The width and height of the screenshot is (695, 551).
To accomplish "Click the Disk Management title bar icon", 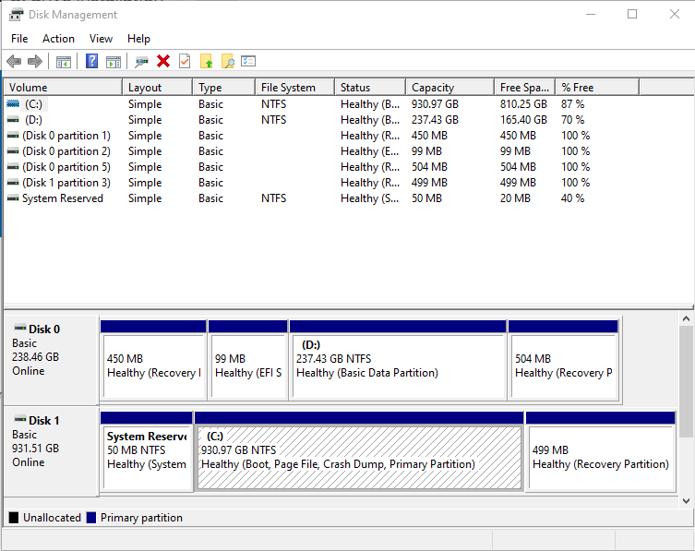I will coord(16,15).
